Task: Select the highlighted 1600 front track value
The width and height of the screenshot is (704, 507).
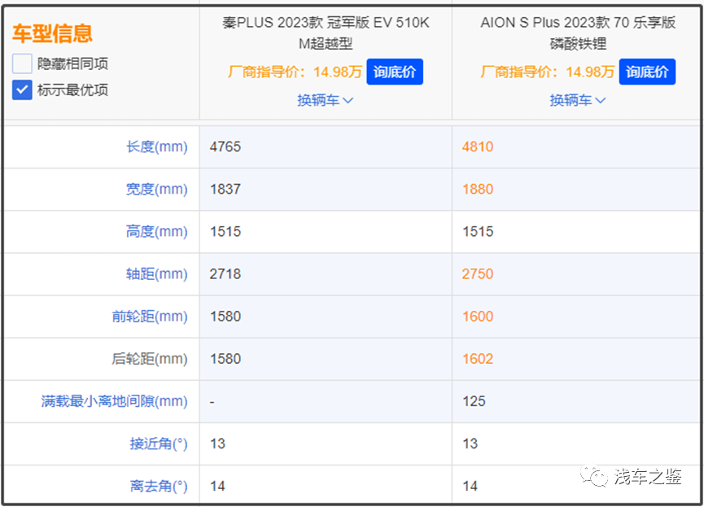Action: (x=478, y=317)
